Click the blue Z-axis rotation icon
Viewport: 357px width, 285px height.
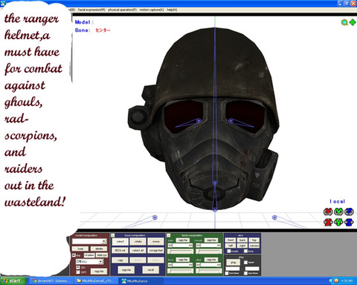click(349, 212)
